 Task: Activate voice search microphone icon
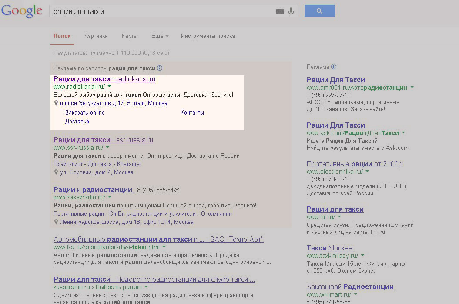pyautogui.click(x=291, y=11)
